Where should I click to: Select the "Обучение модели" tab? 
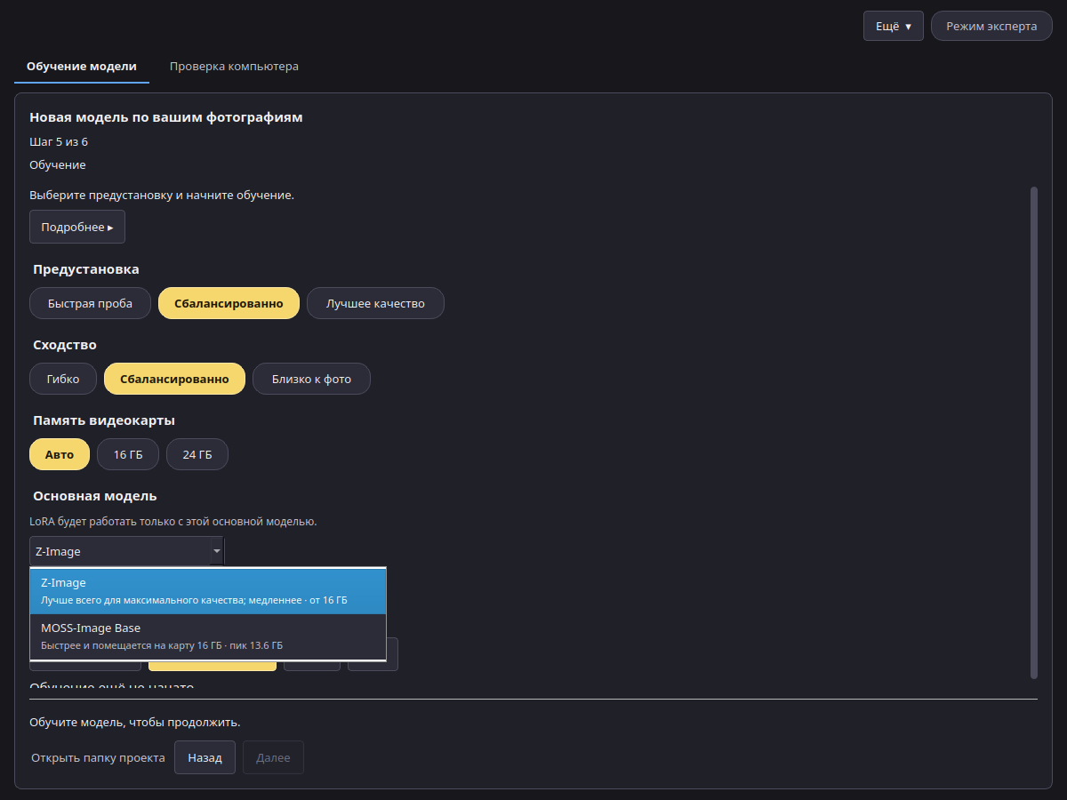click(82, 66)
